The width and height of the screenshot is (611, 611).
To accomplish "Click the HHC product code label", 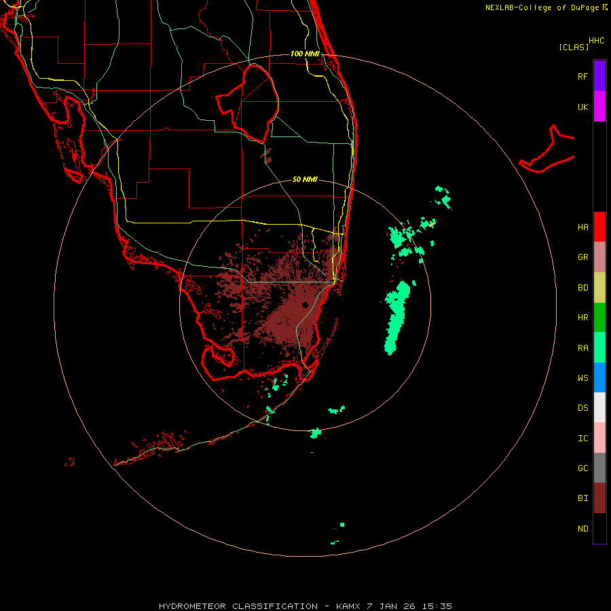I will (x=596, y=41).
